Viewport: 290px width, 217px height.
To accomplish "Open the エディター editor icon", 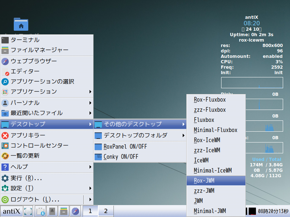I will (x=5, y=71).
